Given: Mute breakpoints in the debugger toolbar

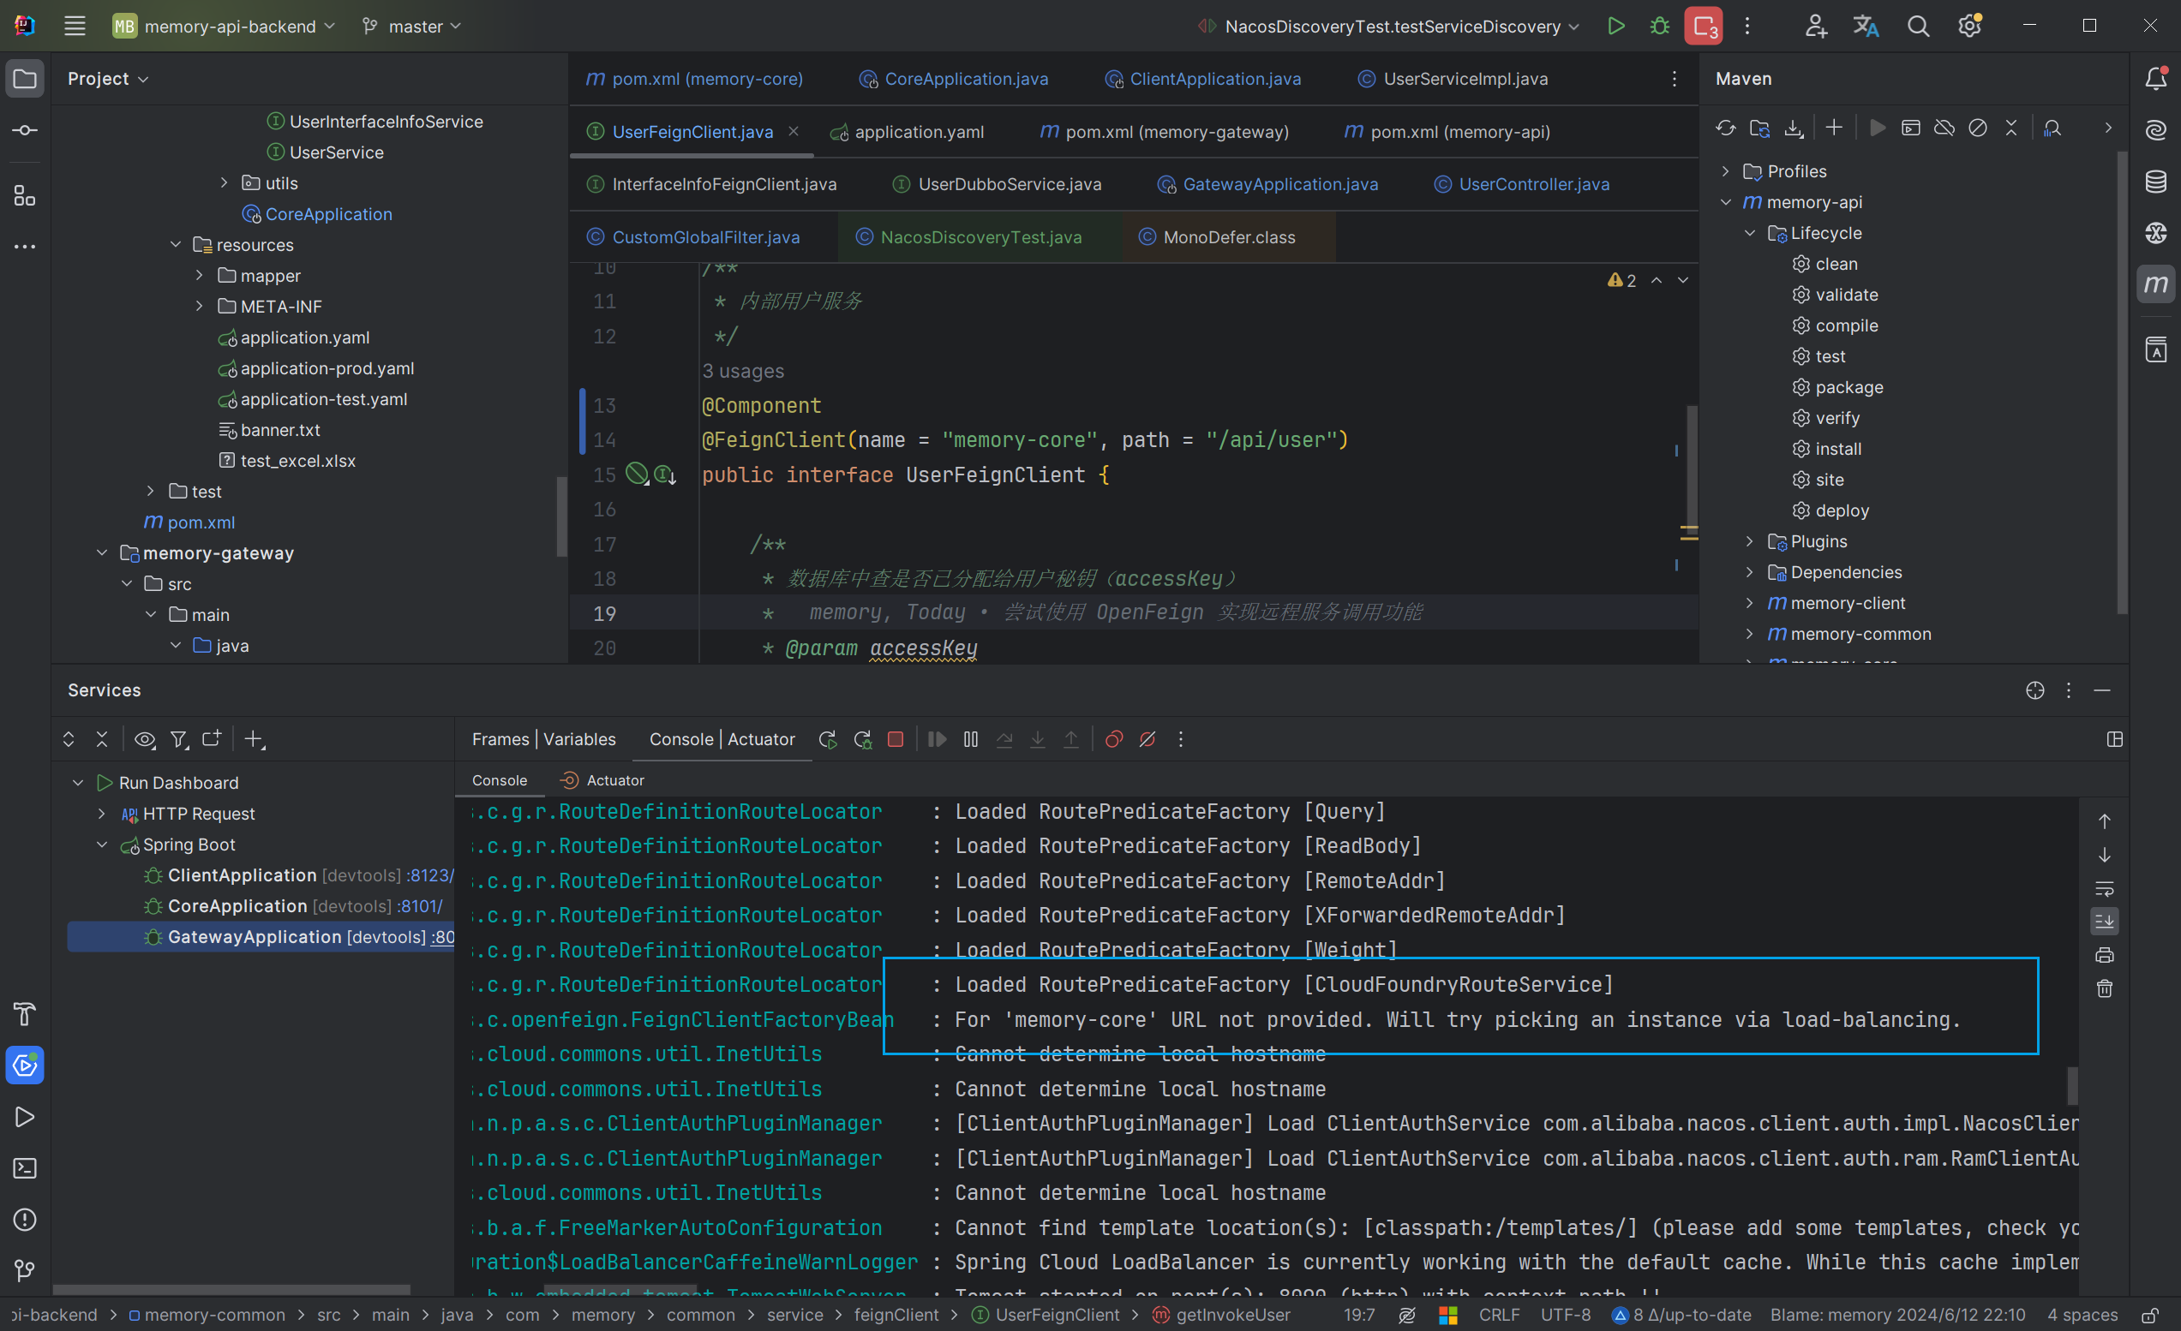Looking at the screenshot, I should [1147, 739].
